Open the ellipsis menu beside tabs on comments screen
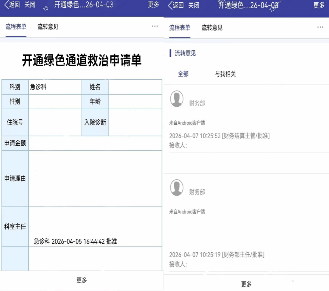Viewport: 329px width, 291px height. tap(320, 27)
